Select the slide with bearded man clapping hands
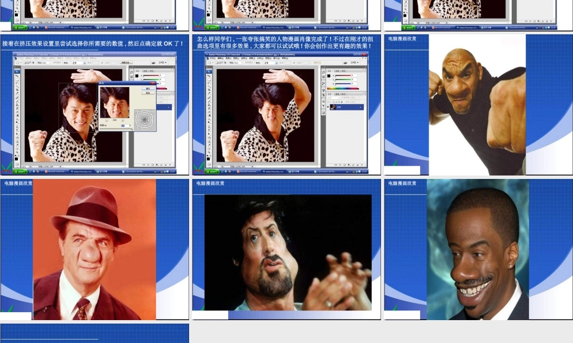Image resolution: width=573 pixels, height=343 pixels. [x=286, y=249]
